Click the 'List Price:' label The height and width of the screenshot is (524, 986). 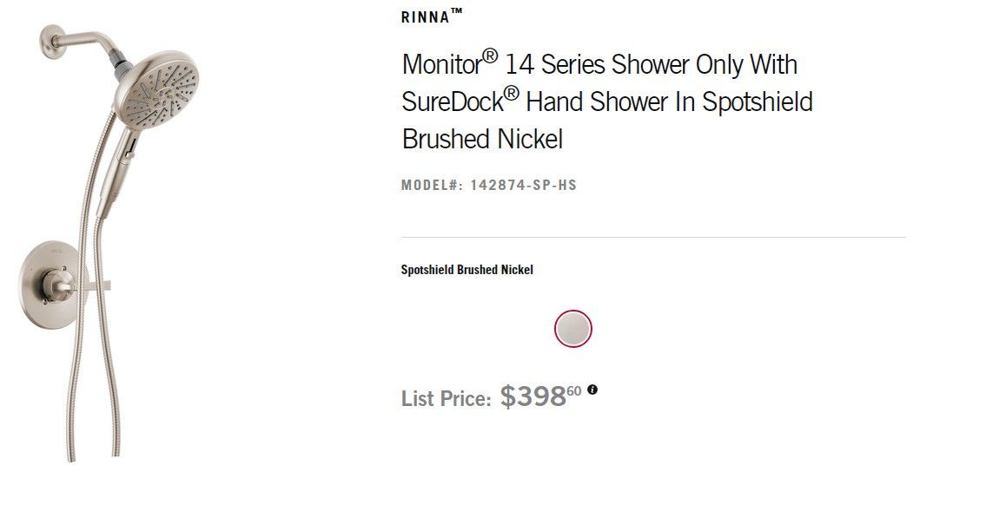point(446,399)
